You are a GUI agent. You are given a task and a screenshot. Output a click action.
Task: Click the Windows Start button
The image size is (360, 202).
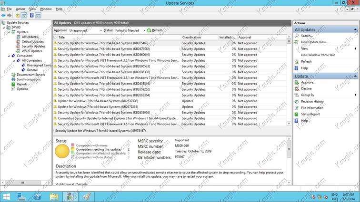pyautogui.click(x=7, y=197)
